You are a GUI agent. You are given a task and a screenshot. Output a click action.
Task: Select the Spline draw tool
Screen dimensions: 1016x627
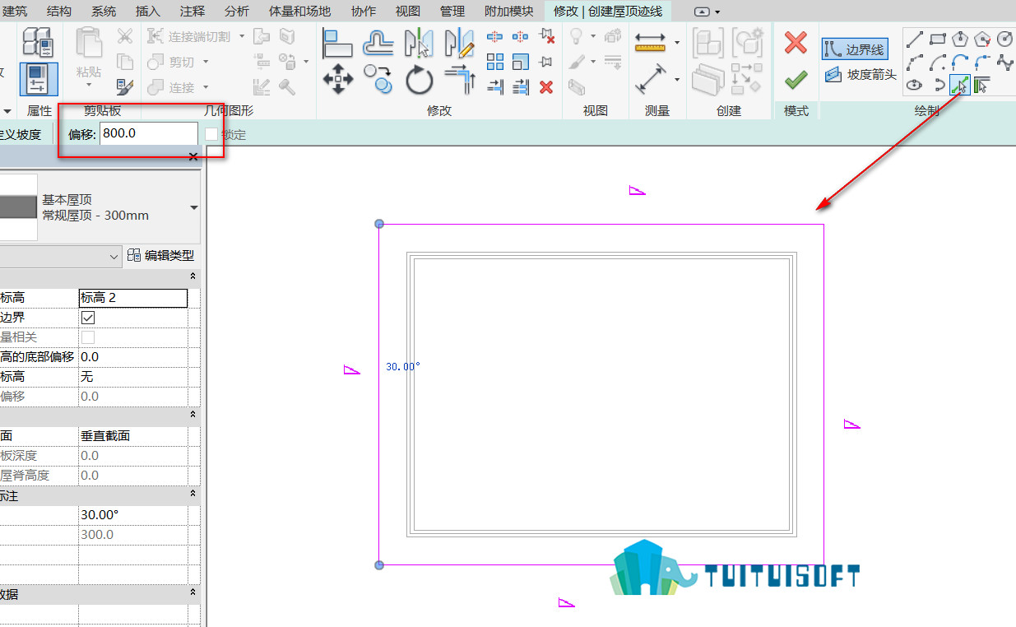click(x=1004, y=62)
